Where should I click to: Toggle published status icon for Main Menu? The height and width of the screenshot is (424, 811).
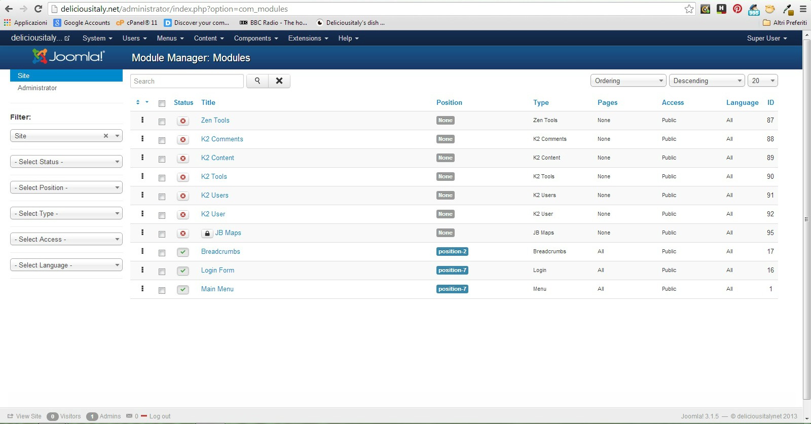183,290
